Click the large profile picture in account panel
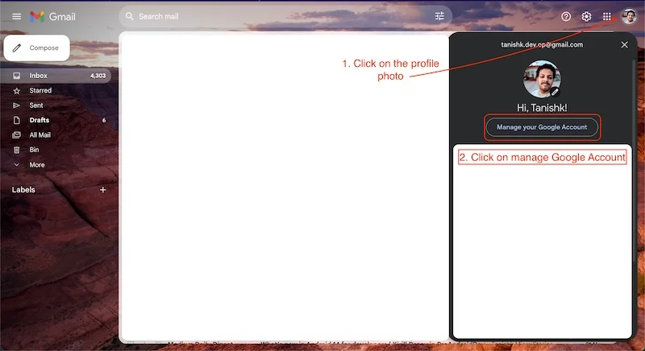Image resolution: width=645 pixels, height=351 pixels. tap(542, 79)
